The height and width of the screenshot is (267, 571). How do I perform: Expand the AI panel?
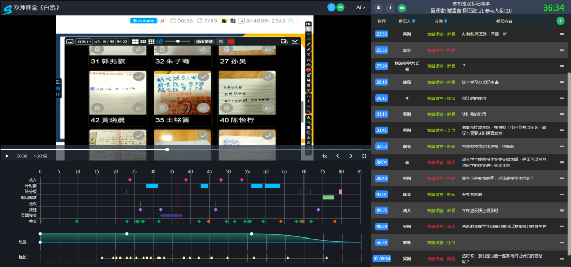point(361,7)
